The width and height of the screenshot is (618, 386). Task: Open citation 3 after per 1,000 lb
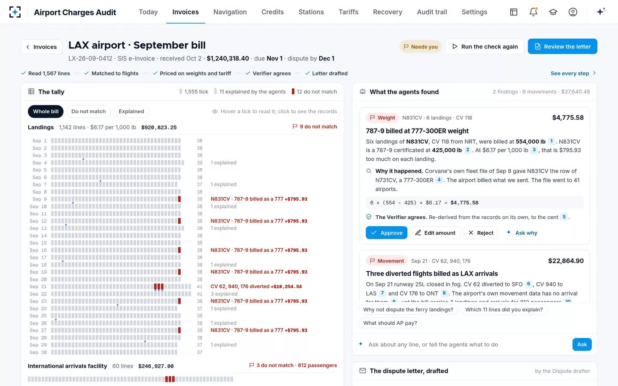pos(534,150)
